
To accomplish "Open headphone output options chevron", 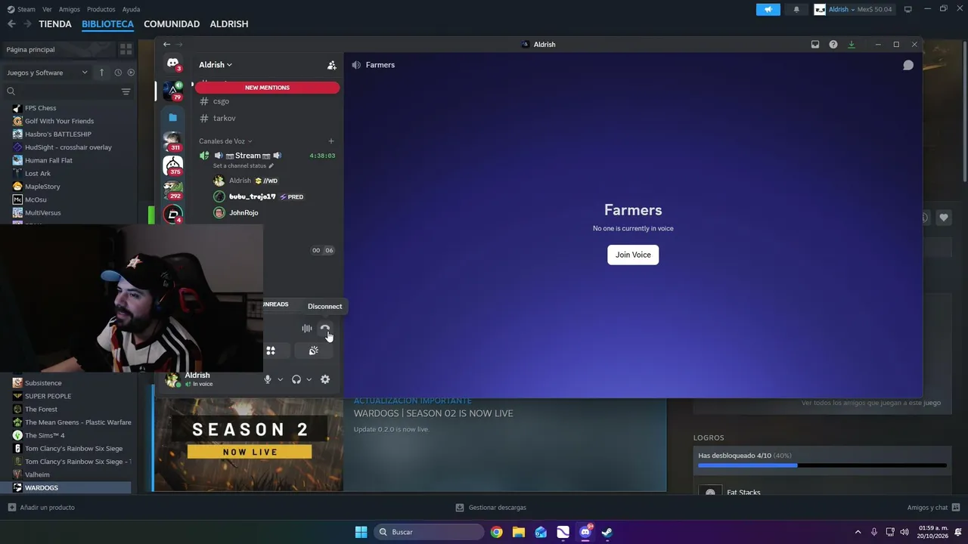I will click(309, 379).
